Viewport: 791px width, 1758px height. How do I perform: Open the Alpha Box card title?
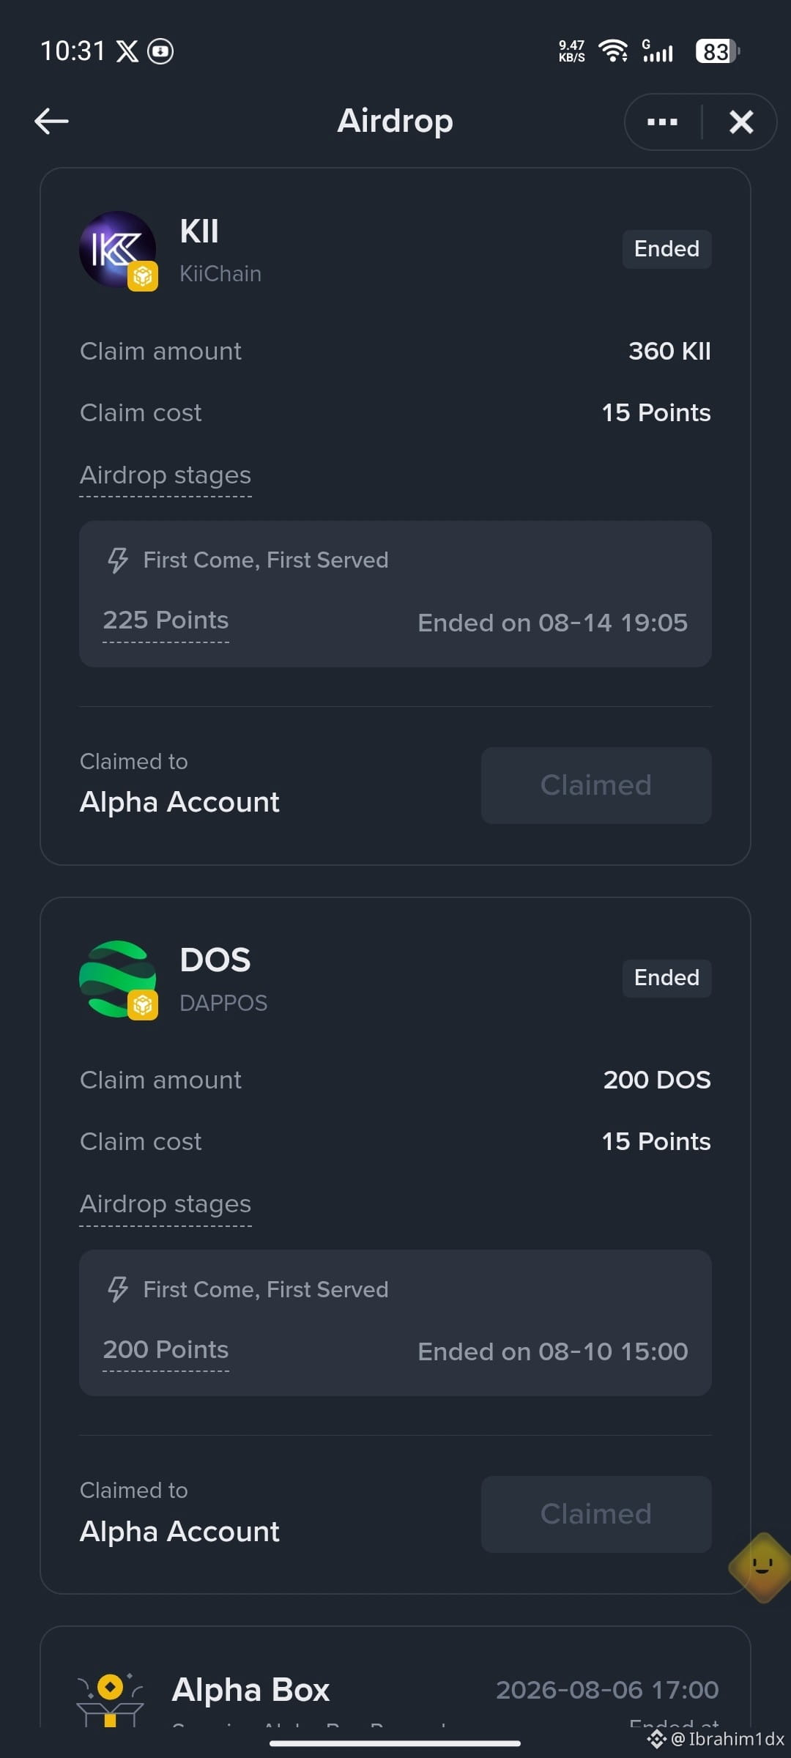pos(250,1690)
